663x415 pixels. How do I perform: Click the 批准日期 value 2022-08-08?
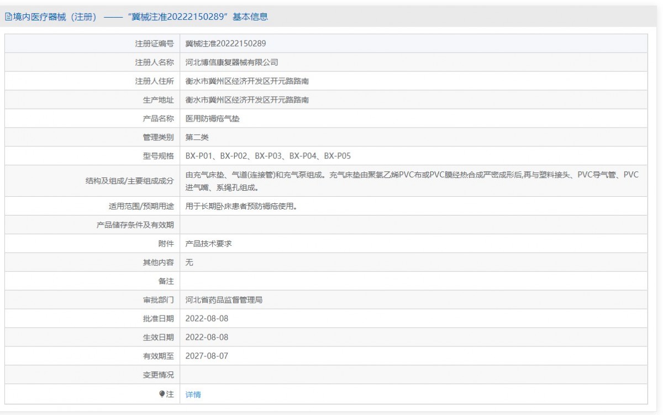pyautogui.click(x=207, y=319)
